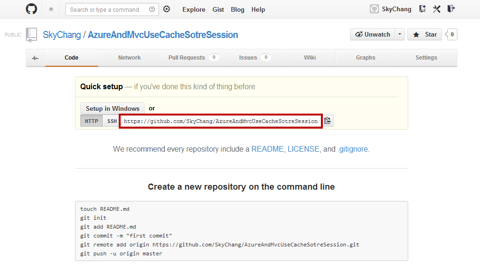The width and height of the screenshot is (480, 269).
Task: Star this repository
Action: click(x=425, y=34)
